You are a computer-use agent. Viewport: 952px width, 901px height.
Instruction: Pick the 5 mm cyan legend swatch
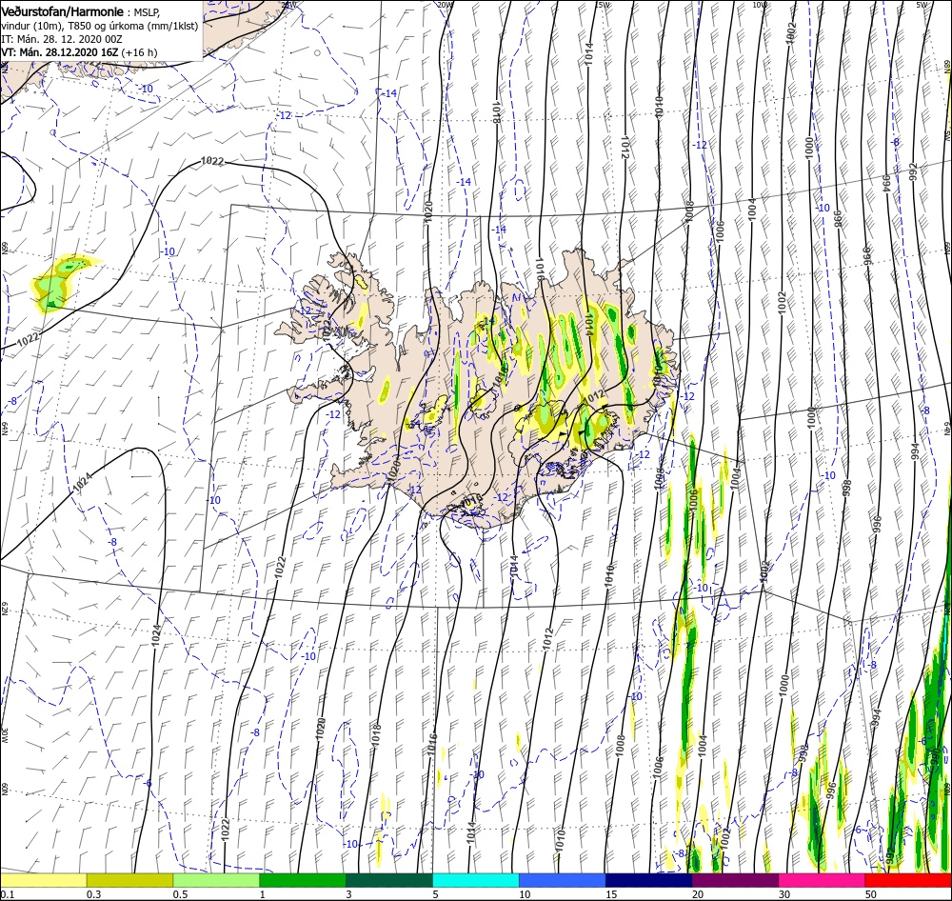pos(476,880)
